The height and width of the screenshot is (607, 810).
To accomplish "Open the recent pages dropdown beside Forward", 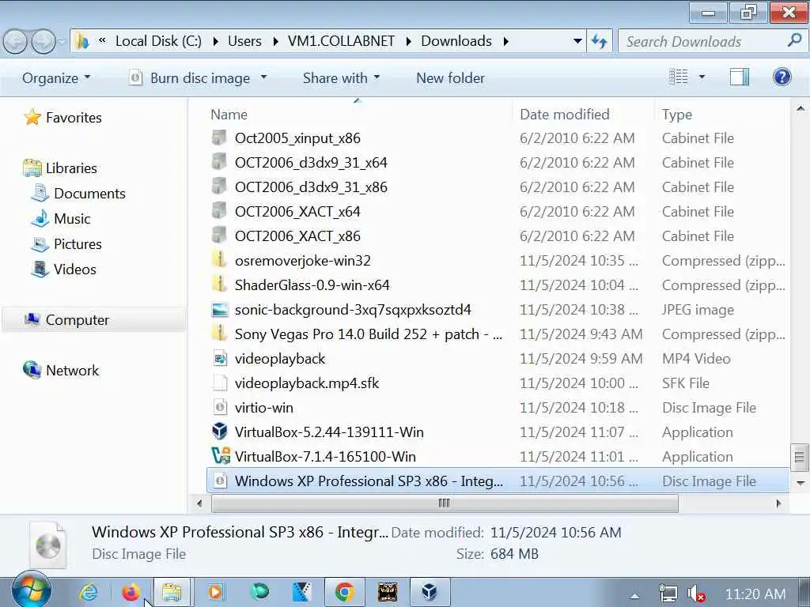I will click(x=62, y=42).
